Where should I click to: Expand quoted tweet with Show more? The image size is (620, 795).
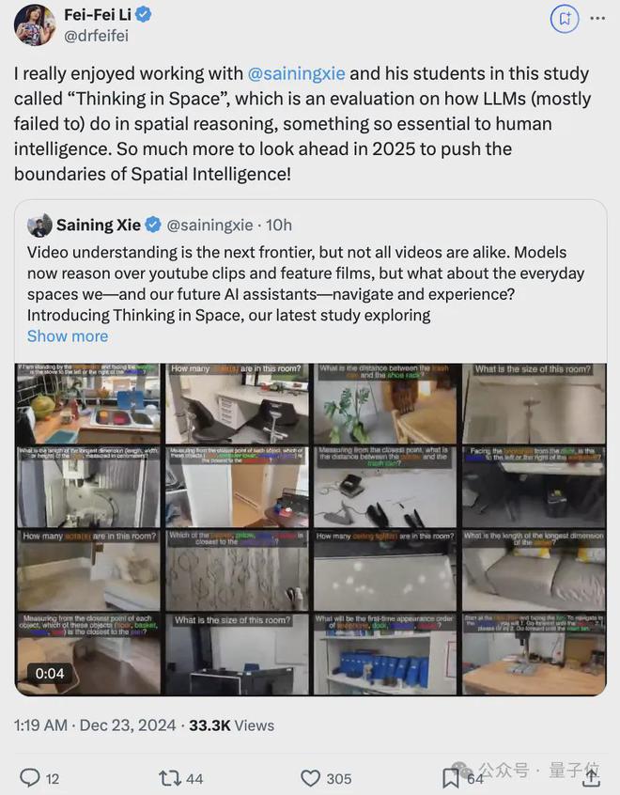tap(68, 336)
